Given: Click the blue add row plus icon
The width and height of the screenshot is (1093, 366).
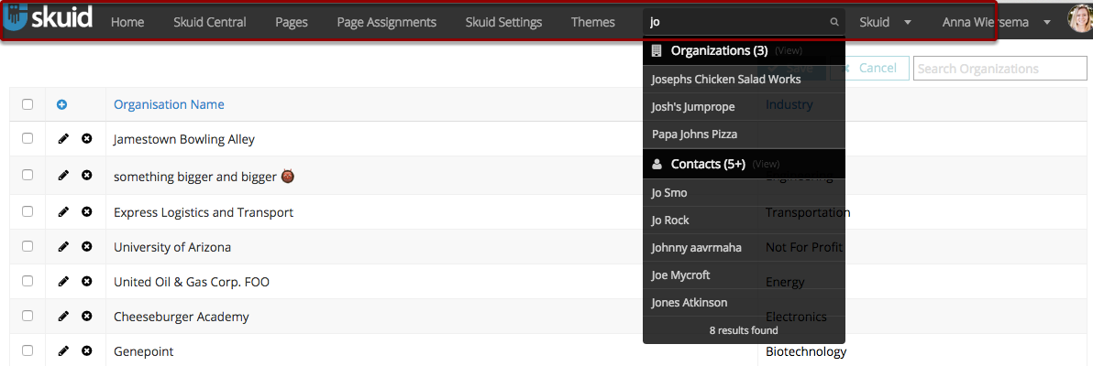Looking at the screenshot, I should tap(62, 104).
